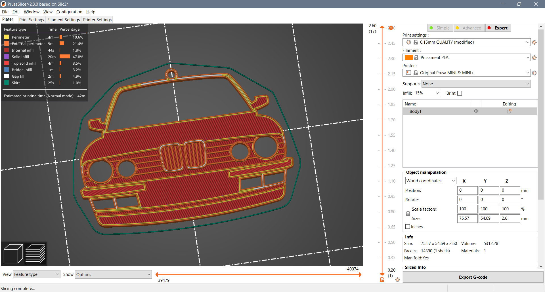This screenshot has width=545, height=292.
Task: Click the Top solid infill legend color square
Action: (x=7, y=63)
